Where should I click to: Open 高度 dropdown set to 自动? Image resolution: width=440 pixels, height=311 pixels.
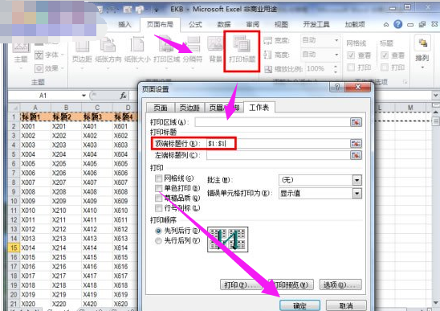[320, 54]
